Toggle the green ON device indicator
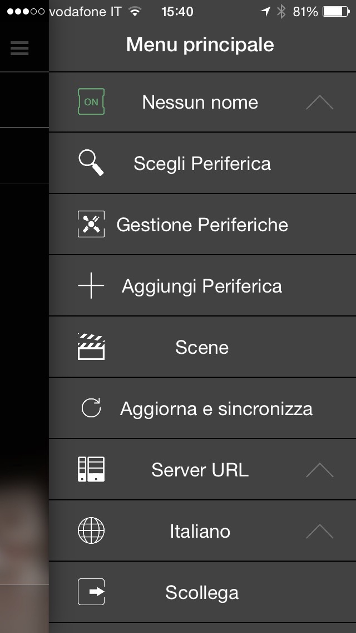356x633 pixels. point(91,102)
